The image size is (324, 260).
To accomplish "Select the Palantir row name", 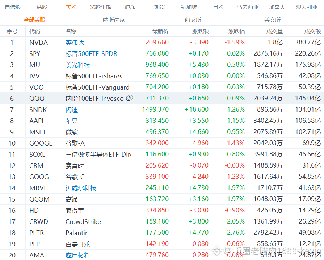I will 76,233.
